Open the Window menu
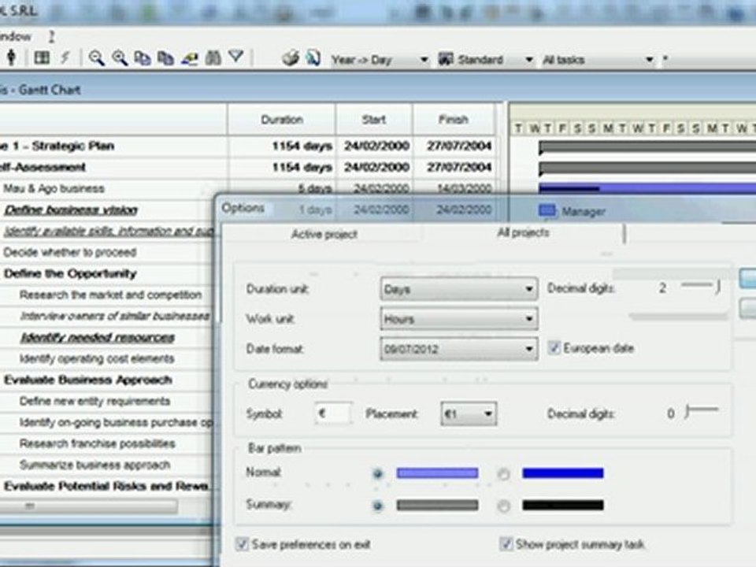The height and width of the screenshot is (567, 756). [x=16, y=36]
